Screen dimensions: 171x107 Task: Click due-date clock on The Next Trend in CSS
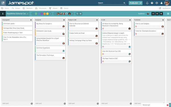pos(103,61)
